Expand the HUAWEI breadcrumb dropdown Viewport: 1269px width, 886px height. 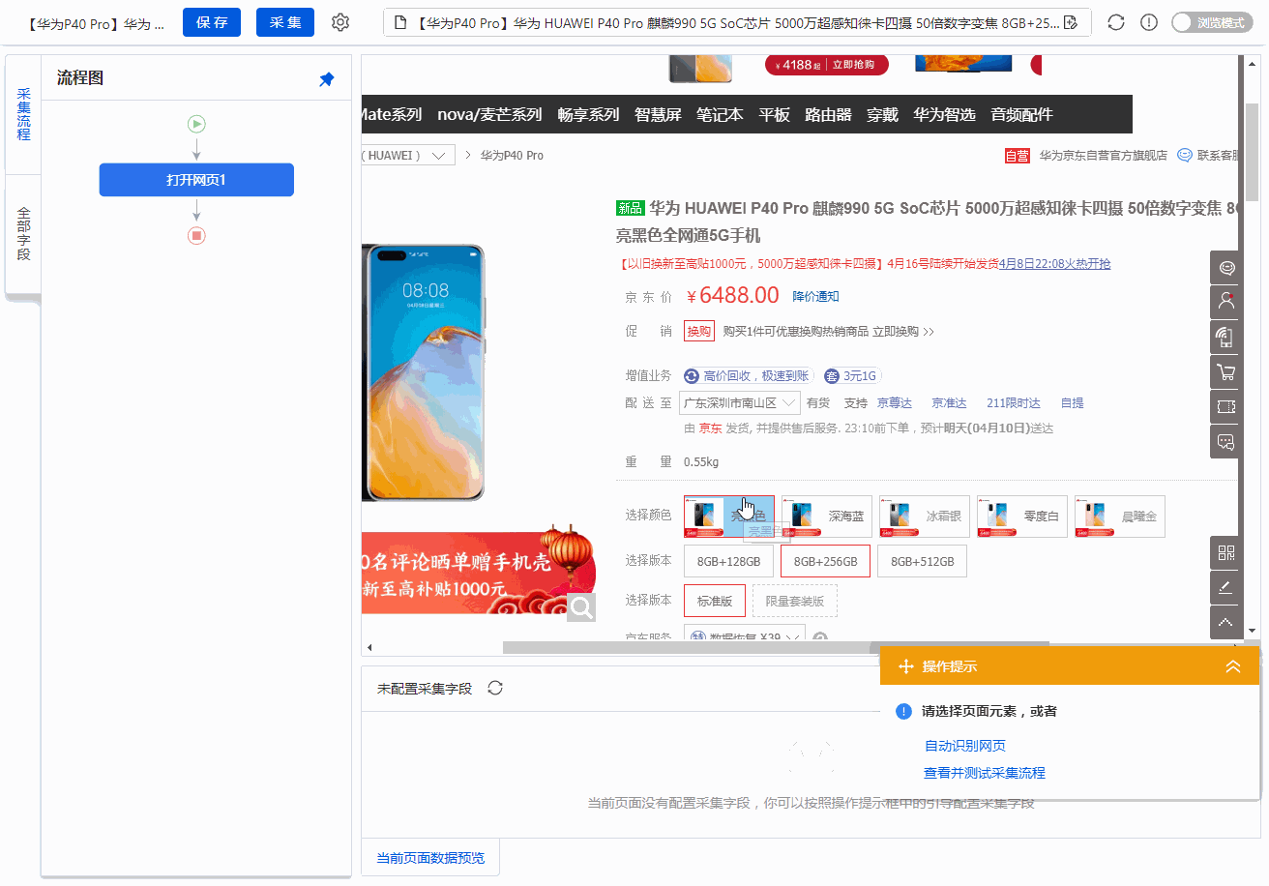(438, 155)
